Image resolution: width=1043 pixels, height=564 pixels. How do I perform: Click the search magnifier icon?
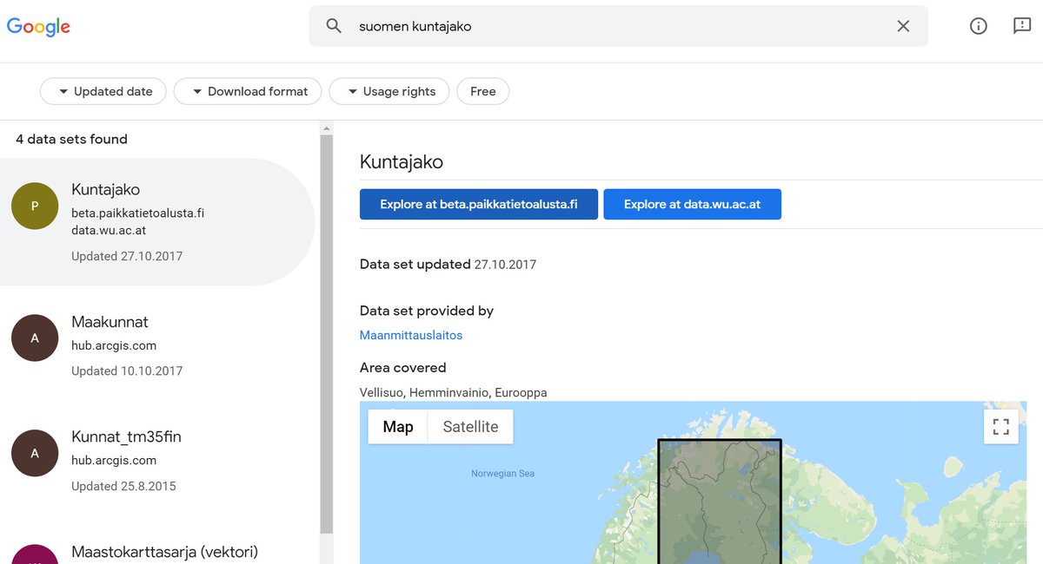coord(334,26)
